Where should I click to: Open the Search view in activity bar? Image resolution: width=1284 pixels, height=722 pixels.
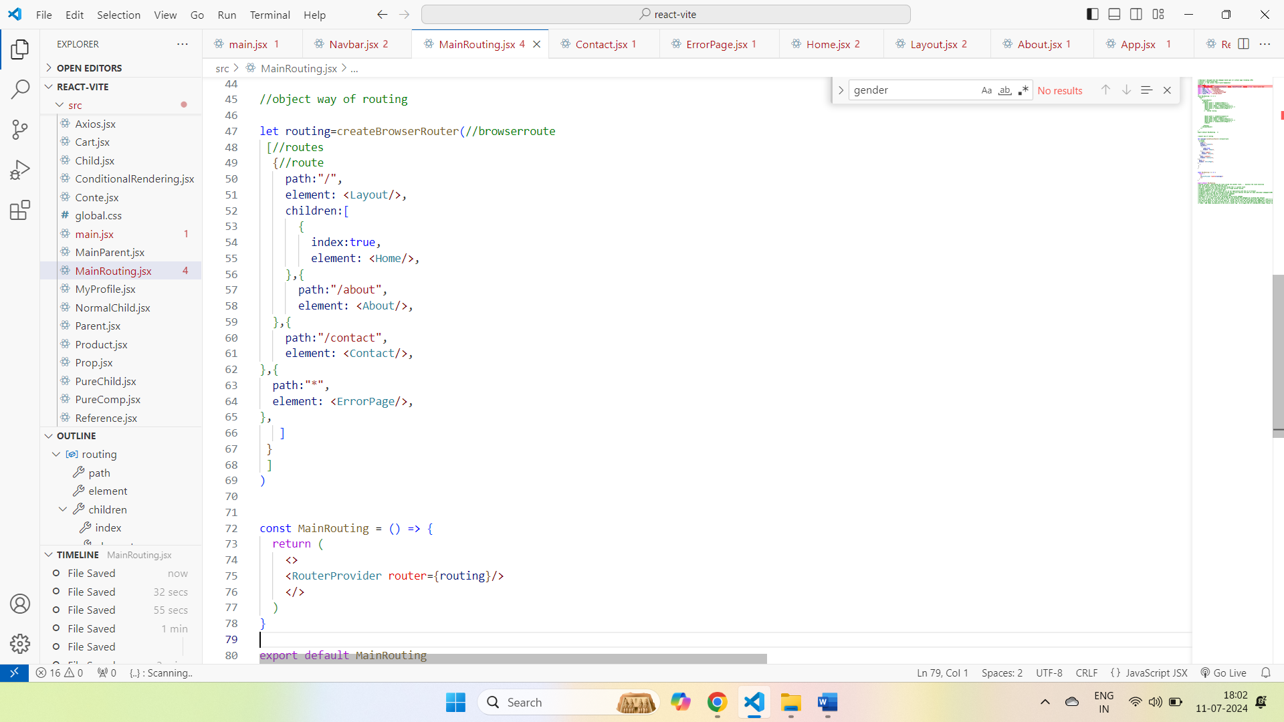20,89
